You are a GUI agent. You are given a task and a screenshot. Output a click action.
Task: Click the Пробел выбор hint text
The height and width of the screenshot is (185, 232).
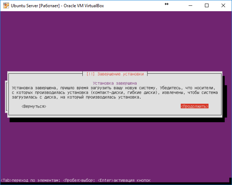click(79, 180)
